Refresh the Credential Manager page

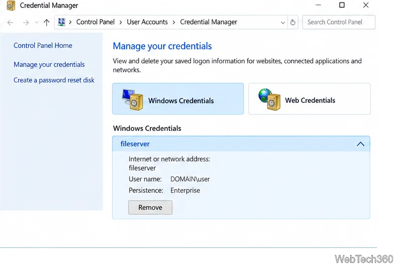coord(293,22)
